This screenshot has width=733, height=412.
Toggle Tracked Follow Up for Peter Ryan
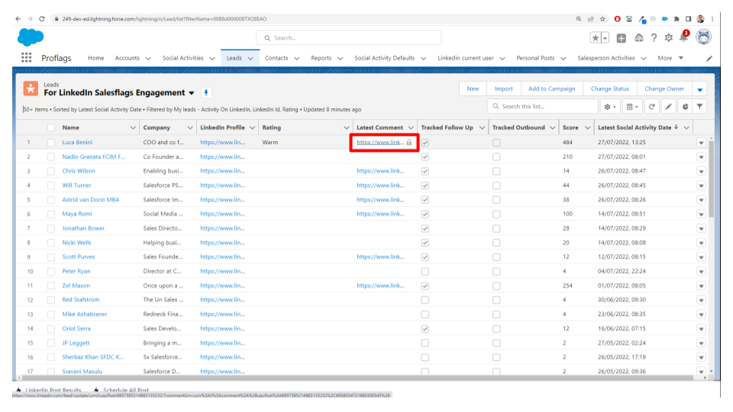425,272
